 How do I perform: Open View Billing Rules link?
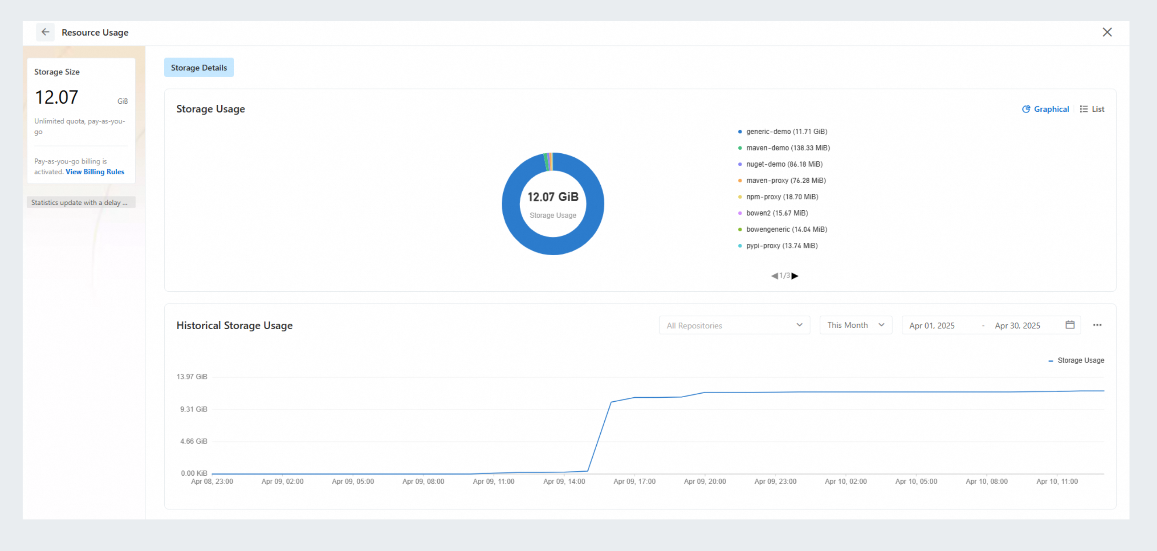click(95, 172)
